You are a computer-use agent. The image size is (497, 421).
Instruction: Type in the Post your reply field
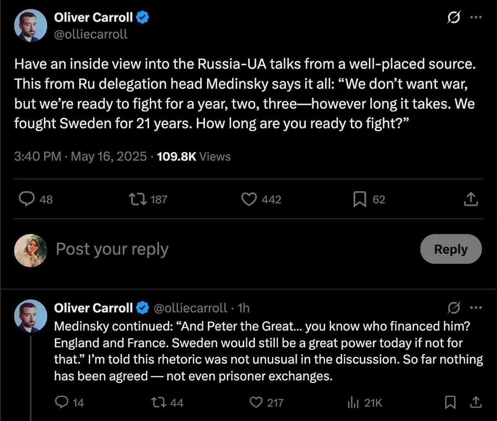[207, 249]
